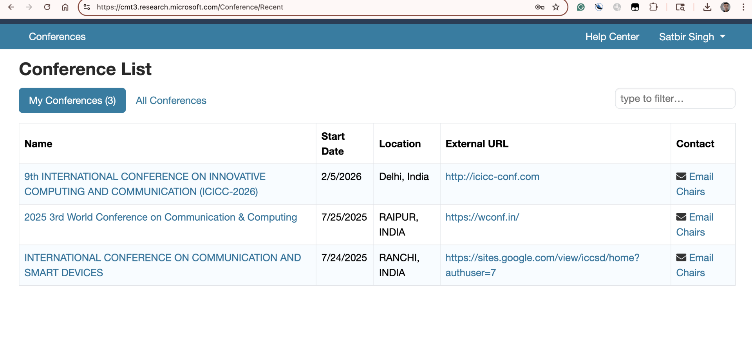Open browser downloads icon
Image resolution: width=752 pixels, height=351 pixels.
click(707, 7)
